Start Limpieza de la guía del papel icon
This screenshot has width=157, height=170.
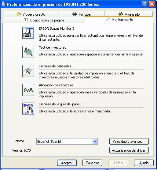28,109
